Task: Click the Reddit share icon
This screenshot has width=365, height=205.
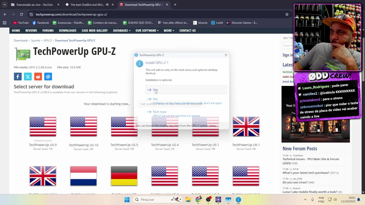Action: coord(38,77)
